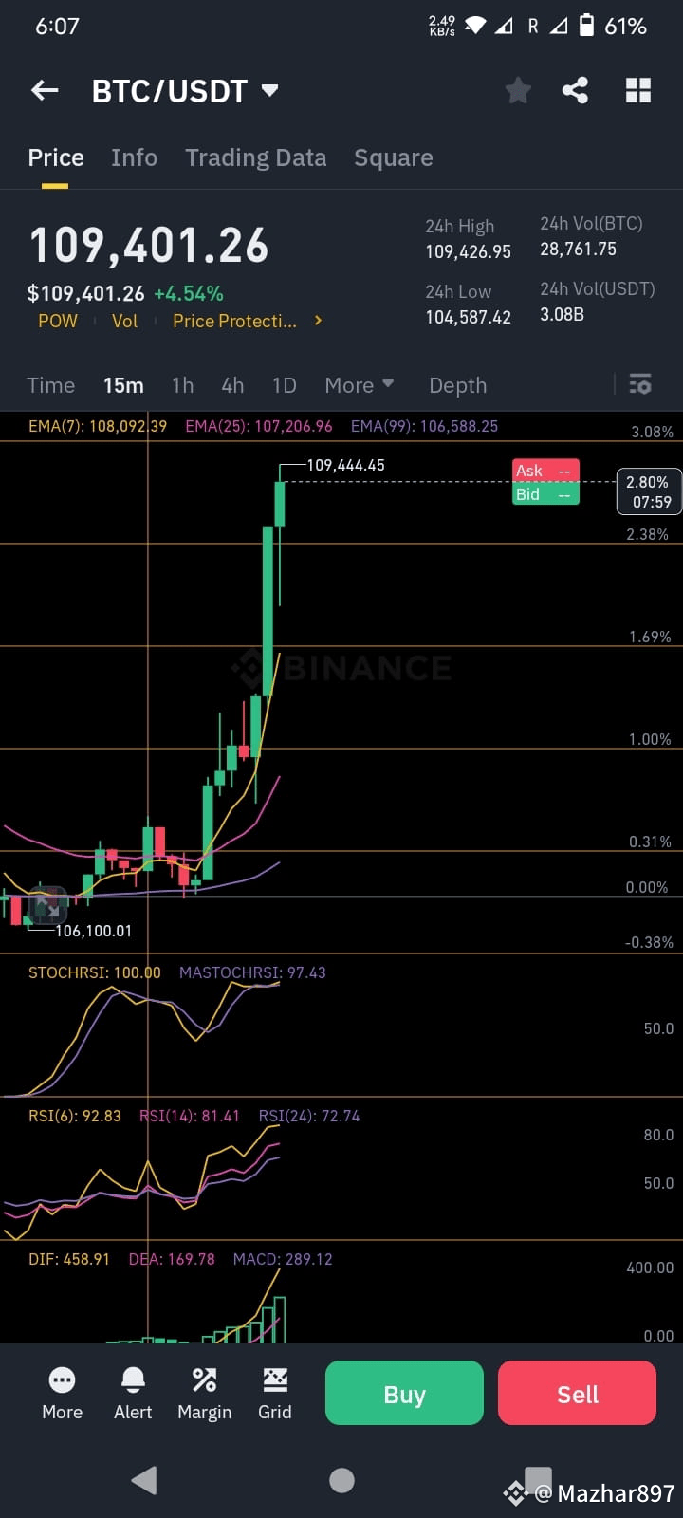Tap the RSI(6): 92.83 label
The width and height of the screenshot is (683, 1518).
(75, 1116)
